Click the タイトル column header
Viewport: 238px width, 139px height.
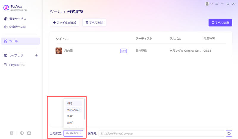click(x=62, y=39)
